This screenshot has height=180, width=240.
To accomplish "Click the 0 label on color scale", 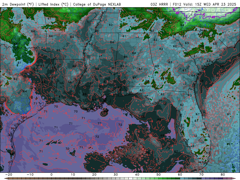I will 51,175.
